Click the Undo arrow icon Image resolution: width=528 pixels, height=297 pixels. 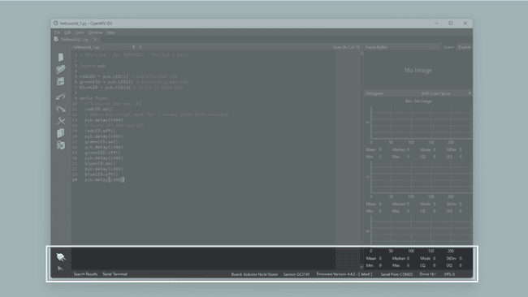pyautogui.click(x=61, y=97)
